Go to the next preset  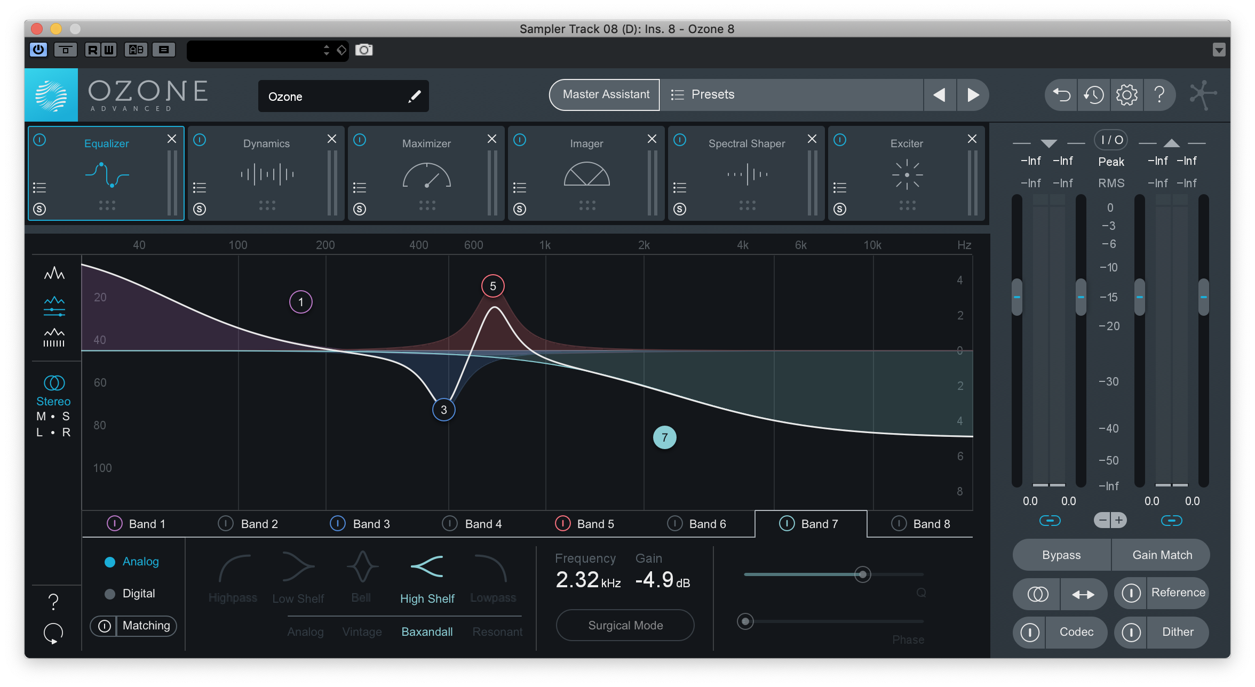[973, 94]
